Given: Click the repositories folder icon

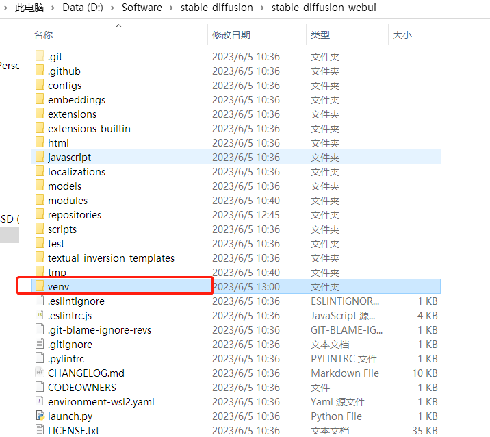Looking at the screenshot, I should tap(40, 214).
